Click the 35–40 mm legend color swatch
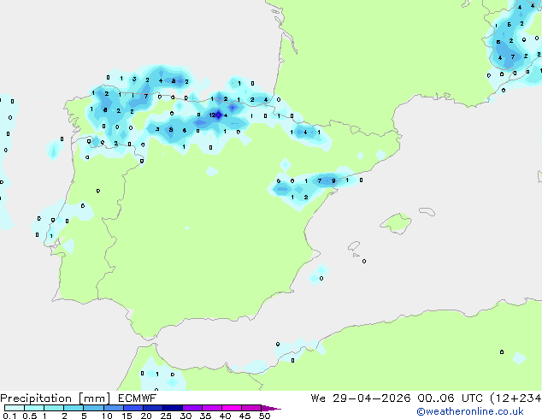 coord(212,408)
